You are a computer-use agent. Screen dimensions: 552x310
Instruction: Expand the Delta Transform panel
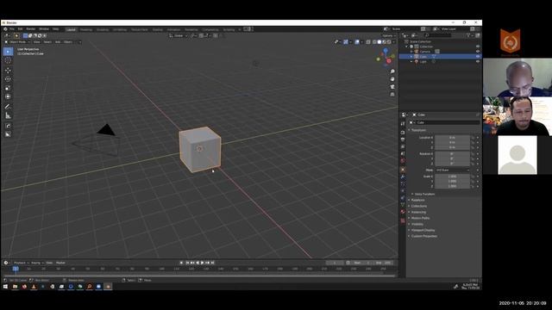423,194
